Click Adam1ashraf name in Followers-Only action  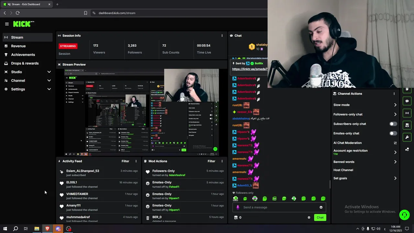(x=177, y=175)
